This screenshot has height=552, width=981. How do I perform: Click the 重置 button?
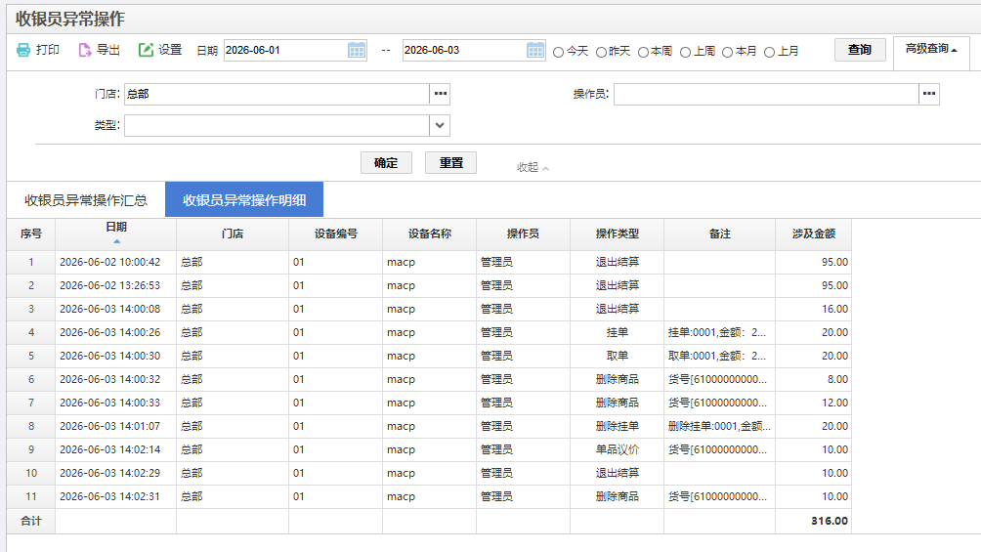(450, 163)
